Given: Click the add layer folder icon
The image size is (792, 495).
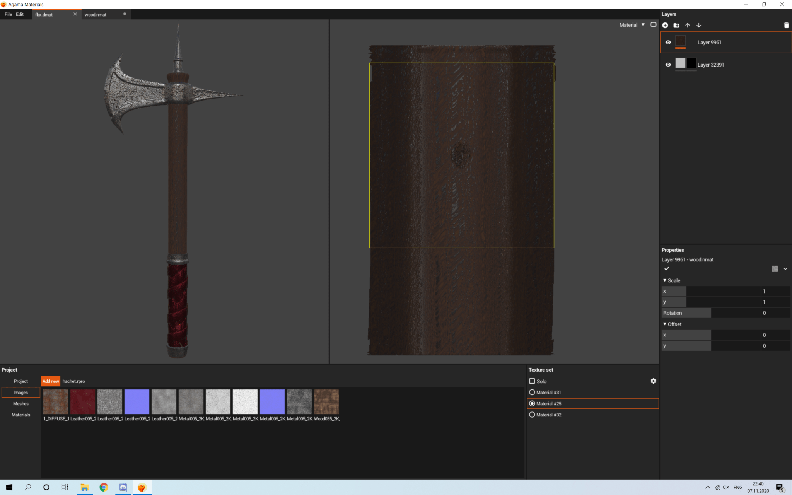Looking at the screenshot, I should point(676,25).
